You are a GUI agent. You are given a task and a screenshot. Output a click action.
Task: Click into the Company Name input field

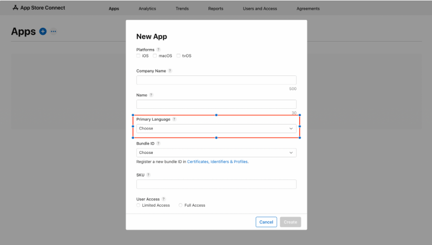pos(216,80)
